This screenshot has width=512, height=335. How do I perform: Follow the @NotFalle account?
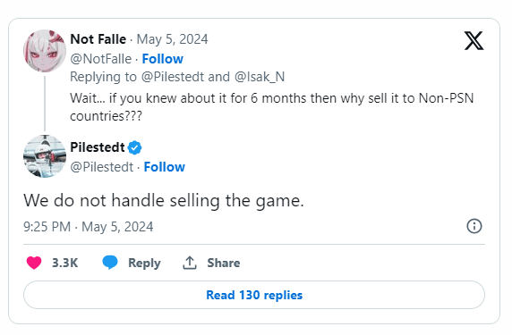[x=163, y=59]
